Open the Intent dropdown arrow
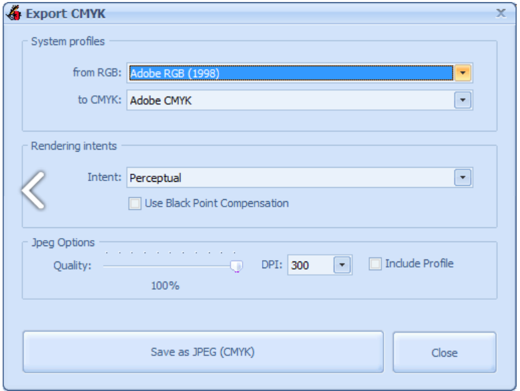This screenshot has height=391, width=520. (464, 177)
